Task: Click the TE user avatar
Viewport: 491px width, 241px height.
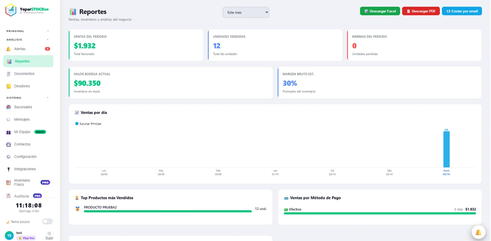Action: [x=9, y=236]
